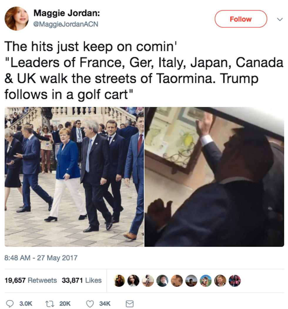The image size is (288, 309).
Task: Click the first liker avatar in row
Action: click(119, 280)
